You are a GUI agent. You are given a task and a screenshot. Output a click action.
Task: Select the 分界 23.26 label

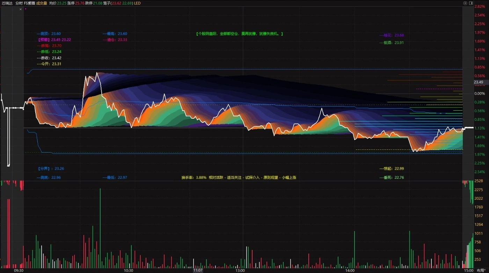51,168
